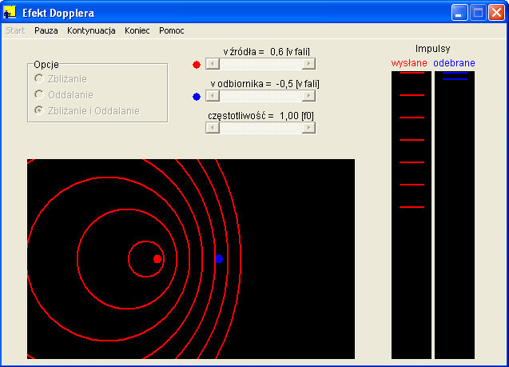The height and width of the screenshot is (367, 509).
Task: Click the Efekt Dopplera title bar app icon
Action: point(10,13)
